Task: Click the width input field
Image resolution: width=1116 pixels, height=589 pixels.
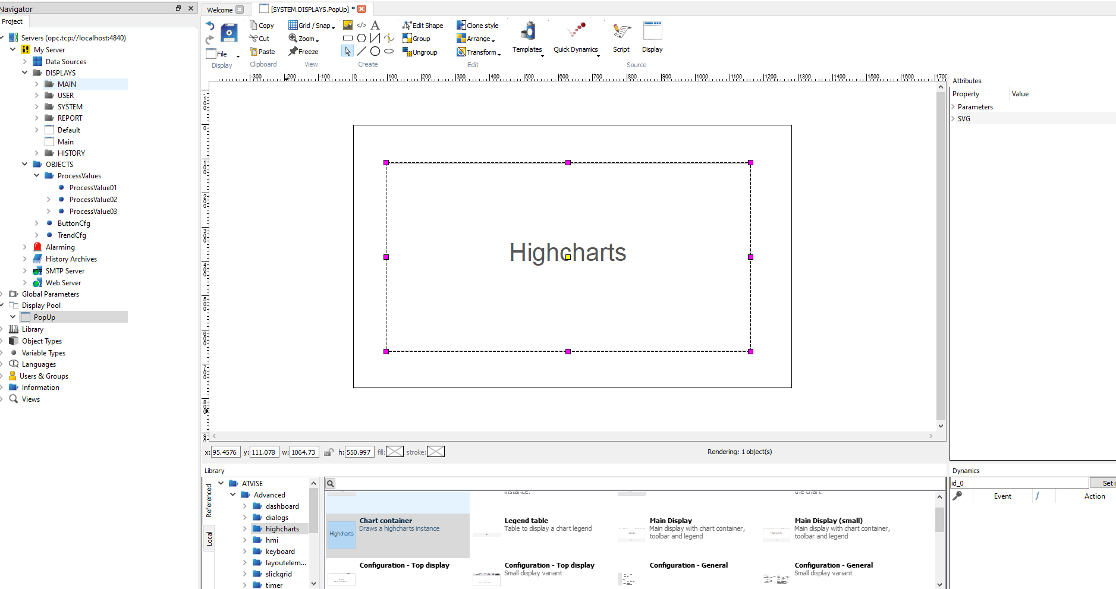Action: (x=304, y=452)
